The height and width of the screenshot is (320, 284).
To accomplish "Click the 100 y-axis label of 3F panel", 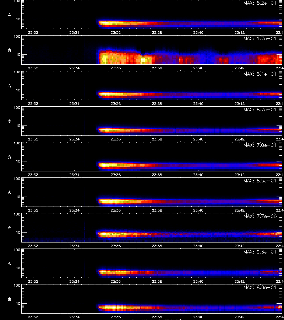I will [17, 72].
